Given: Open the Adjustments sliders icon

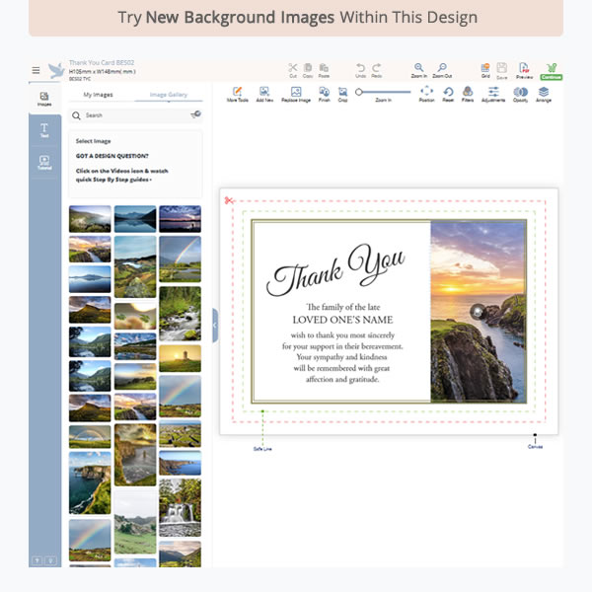Looking at the screenshot, I should point(494,94).
